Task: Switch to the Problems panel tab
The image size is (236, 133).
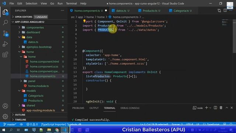Action: pos(78,108)
